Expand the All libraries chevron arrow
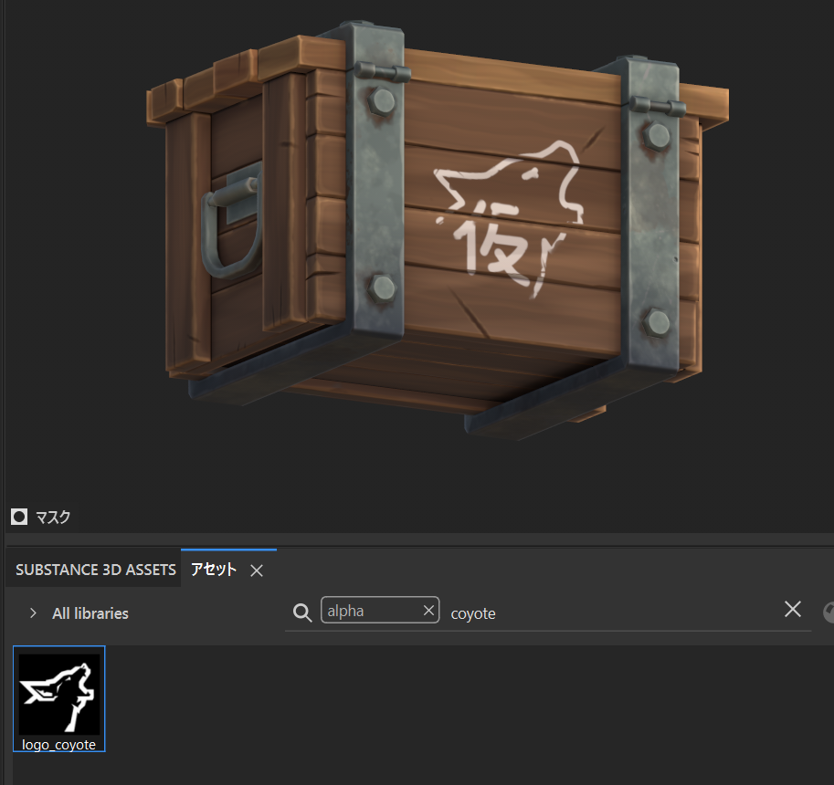834x785 pixels. coord(33,613)
